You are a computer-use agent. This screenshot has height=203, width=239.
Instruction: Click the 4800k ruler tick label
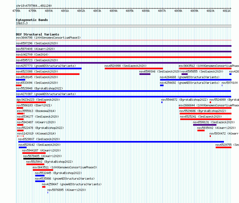pyautogui.click(x=49, y=11)
